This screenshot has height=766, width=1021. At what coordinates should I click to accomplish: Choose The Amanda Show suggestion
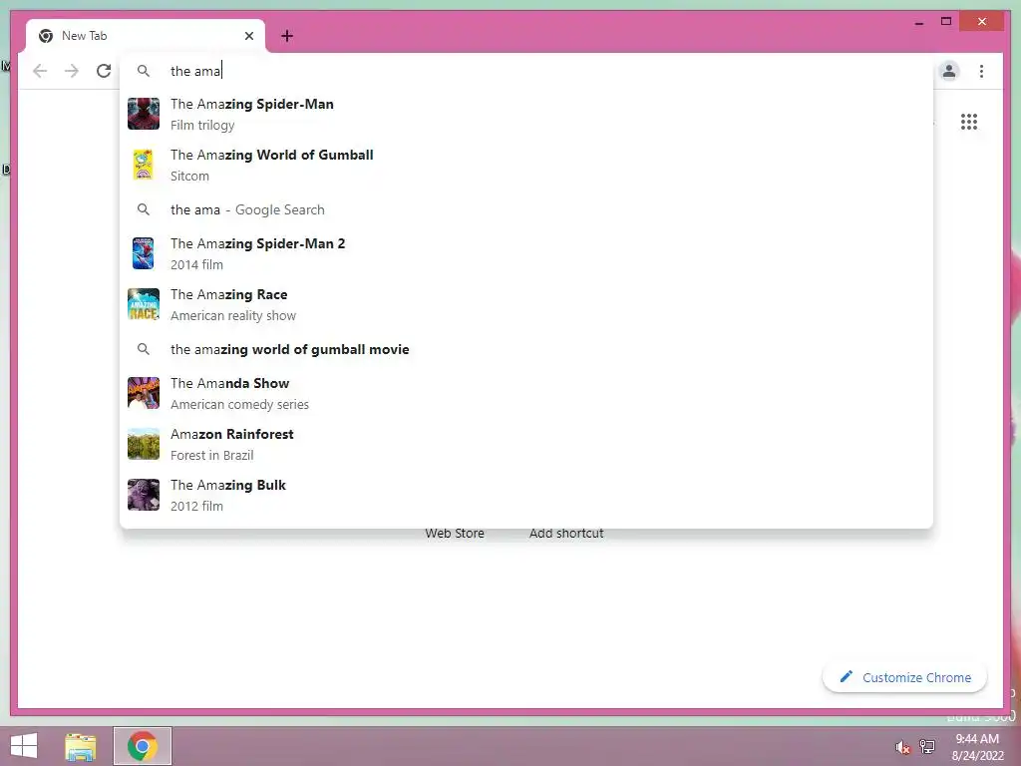click(x=526, y=393)
